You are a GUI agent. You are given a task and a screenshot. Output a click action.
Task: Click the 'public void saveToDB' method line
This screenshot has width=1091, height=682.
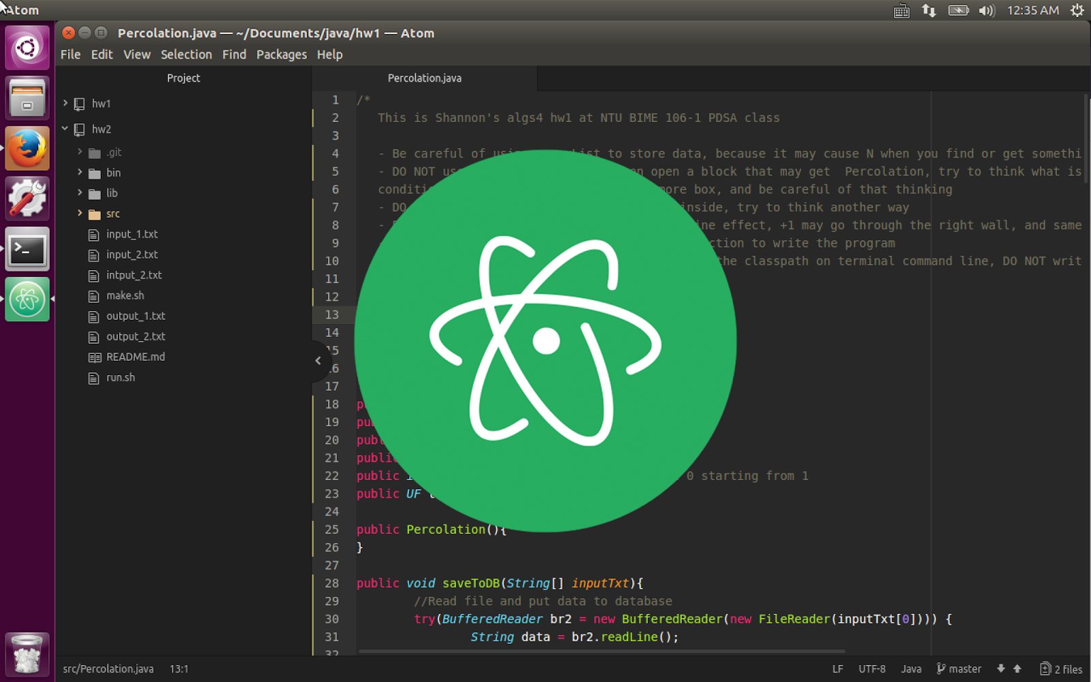click(x=500, y=583)
